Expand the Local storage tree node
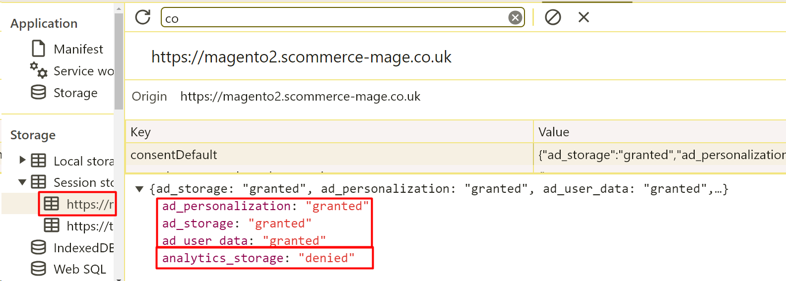 pos(22,160)
